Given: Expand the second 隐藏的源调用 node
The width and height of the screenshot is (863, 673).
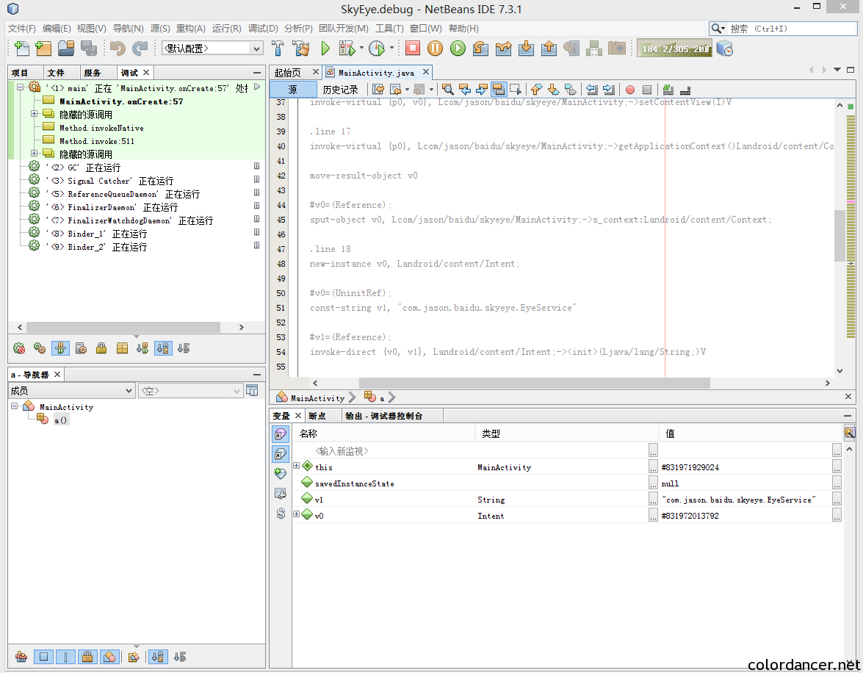Looking at the screenshot, I should point(34,154).
